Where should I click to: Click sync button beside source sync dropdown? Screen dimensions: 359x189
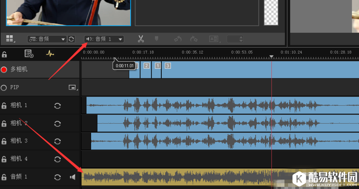(x=71, y=39)
